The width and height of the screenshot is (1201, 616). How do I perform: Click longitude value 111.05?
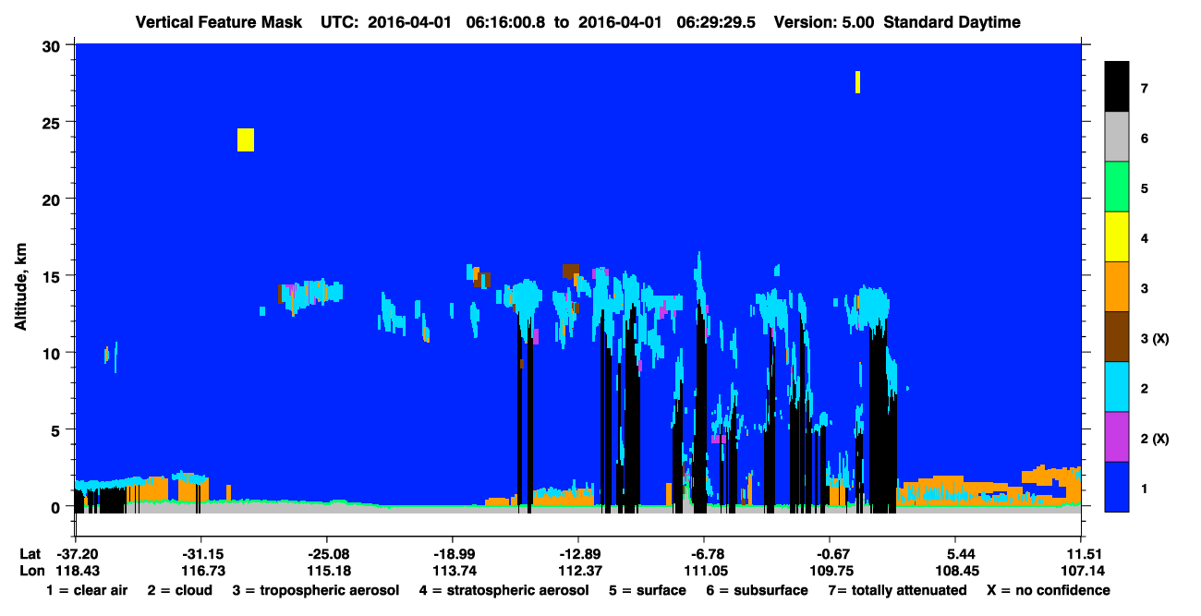704,571
